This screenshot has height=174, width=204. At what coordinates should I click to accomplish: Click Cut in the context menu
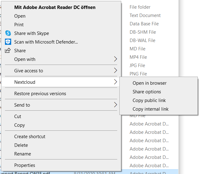18,117
